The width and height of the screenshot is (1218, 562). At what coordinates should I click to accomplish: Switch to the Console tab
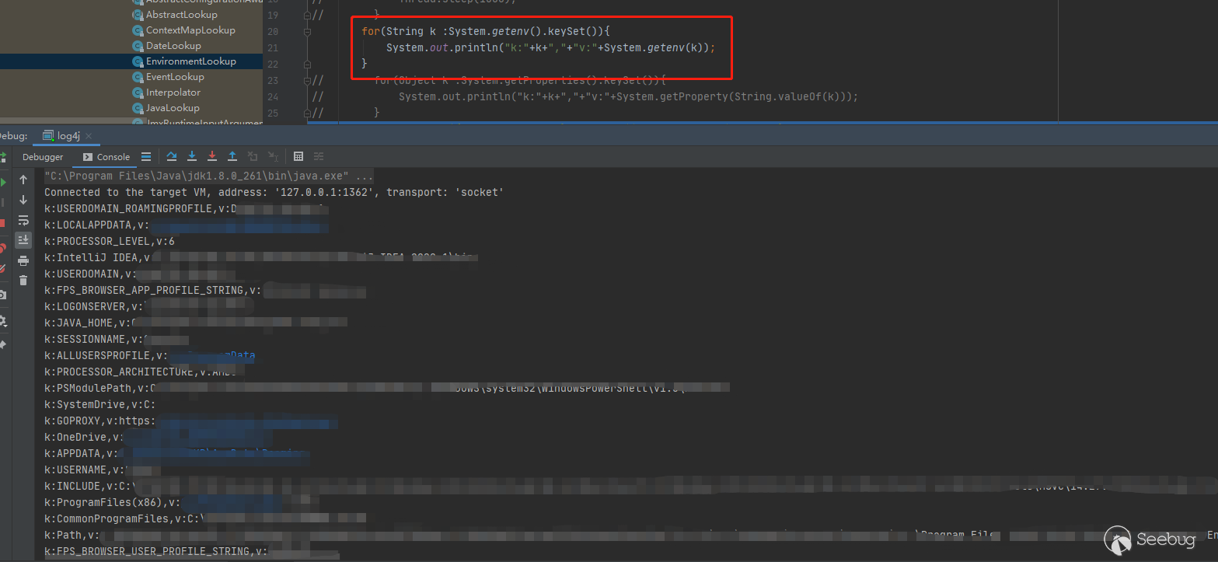point(106,157)
